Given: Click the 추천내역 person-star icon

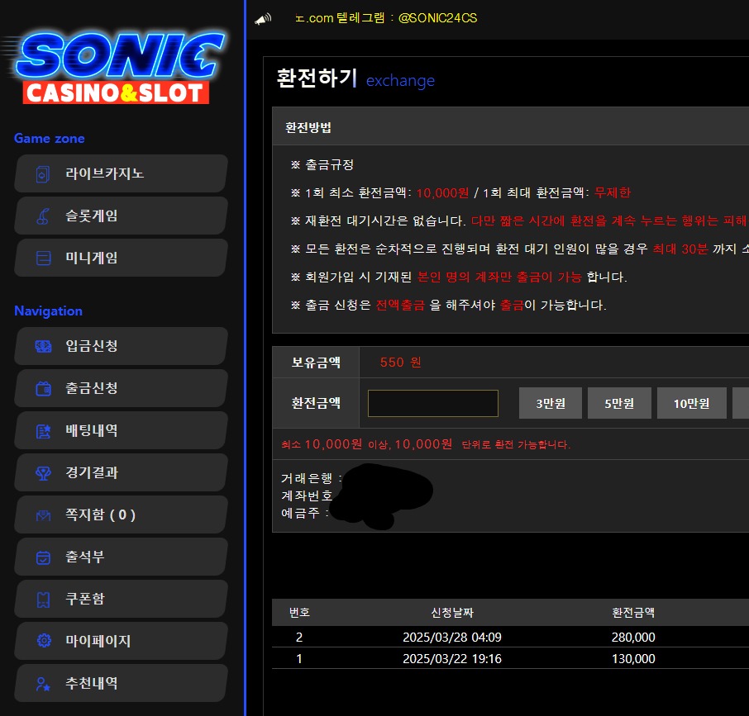Looking at the screenshot, I should 43,684.
